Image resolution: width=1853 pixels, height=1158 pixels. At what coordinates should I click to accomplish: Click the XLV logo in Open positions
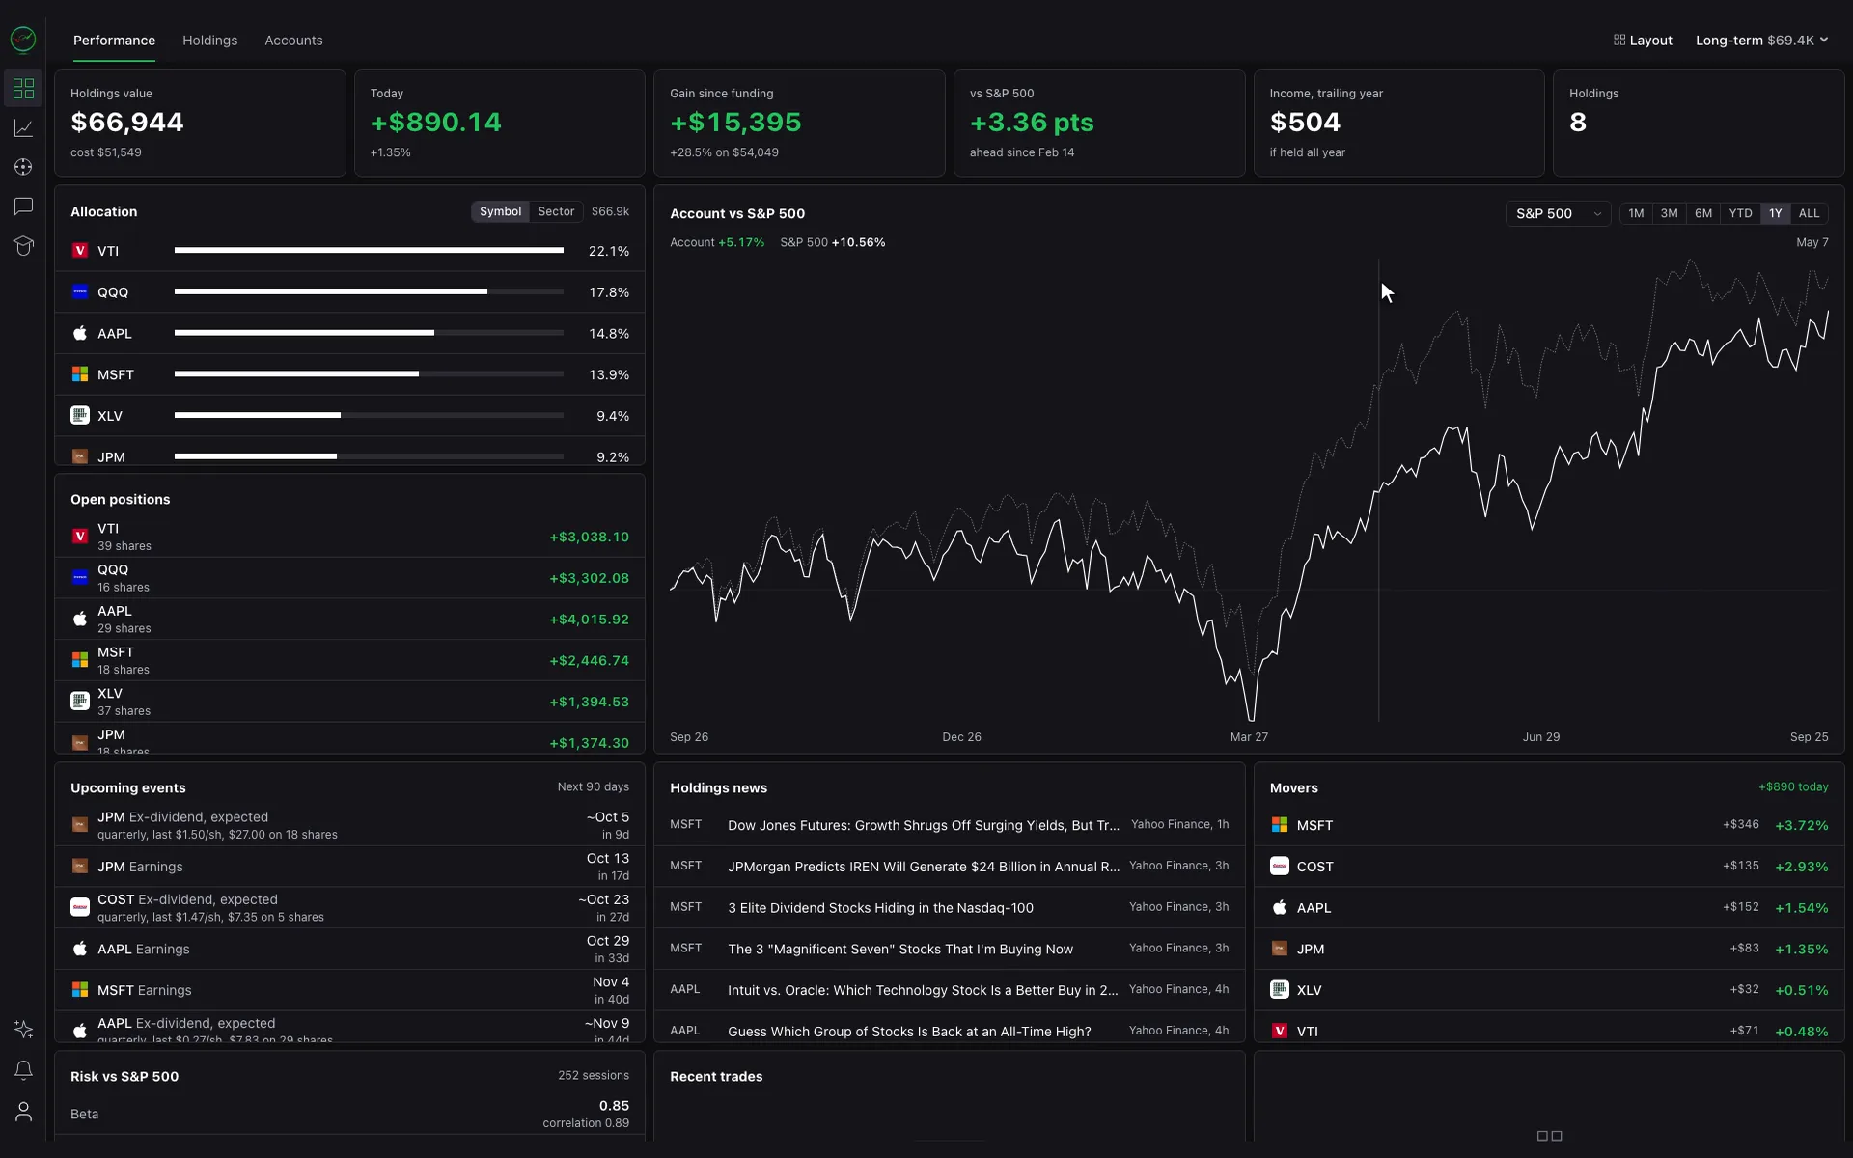pyautogui.click(x=80, y=702)
